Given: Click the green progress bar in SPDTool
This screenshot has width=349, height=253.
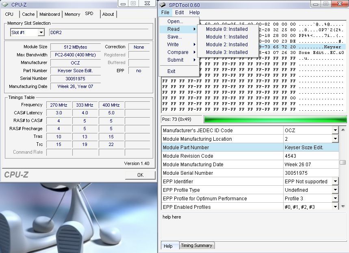Looking at the screenshot, I should pyautogui.click(x=275, y=119).
